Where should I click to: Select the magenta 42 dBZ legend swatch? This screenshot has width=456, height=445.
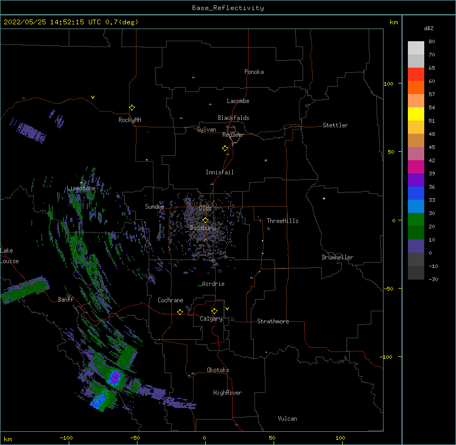click(x=416, y=166)
